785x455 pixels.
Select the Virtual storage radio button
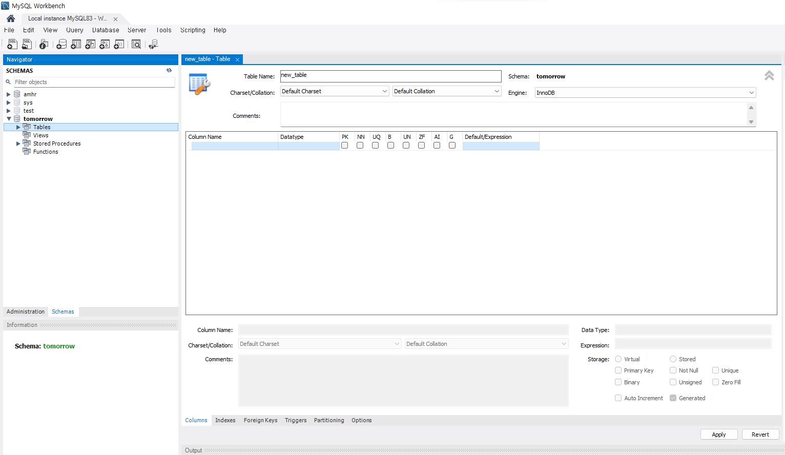coord(618,359)
